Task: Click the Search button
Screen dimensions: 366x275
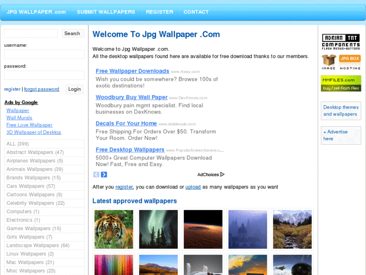Action: 72,33
